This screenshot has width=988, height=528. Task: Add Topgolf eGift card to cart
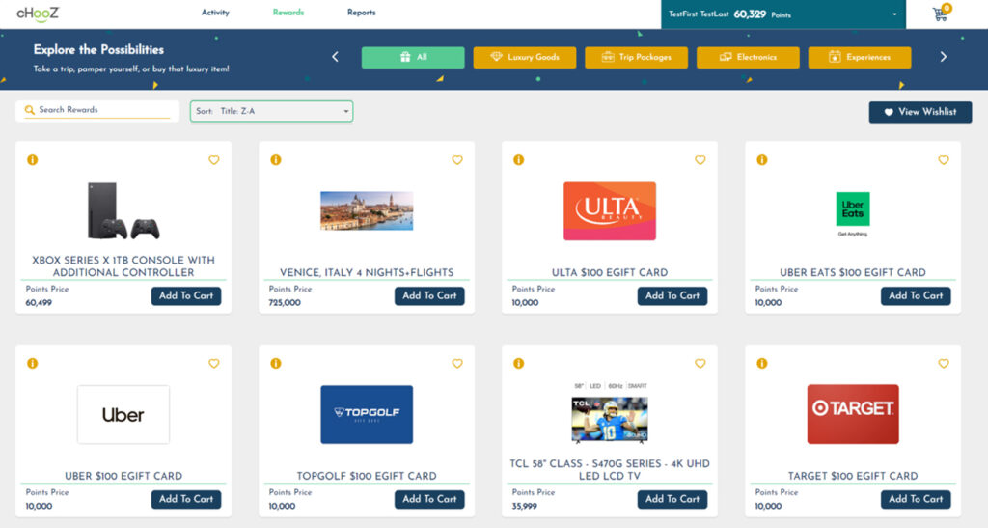pos(429,500)
